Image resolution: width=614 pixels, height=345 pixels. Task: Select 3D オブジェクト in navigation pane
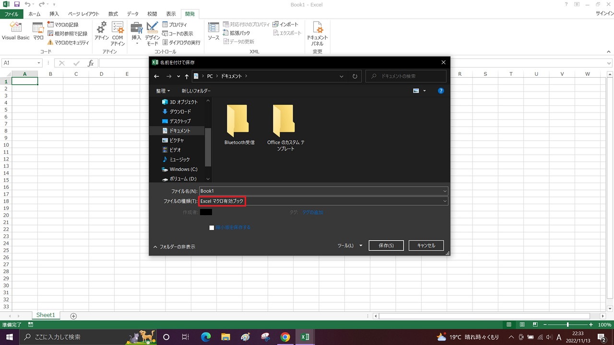click(180, 102)
